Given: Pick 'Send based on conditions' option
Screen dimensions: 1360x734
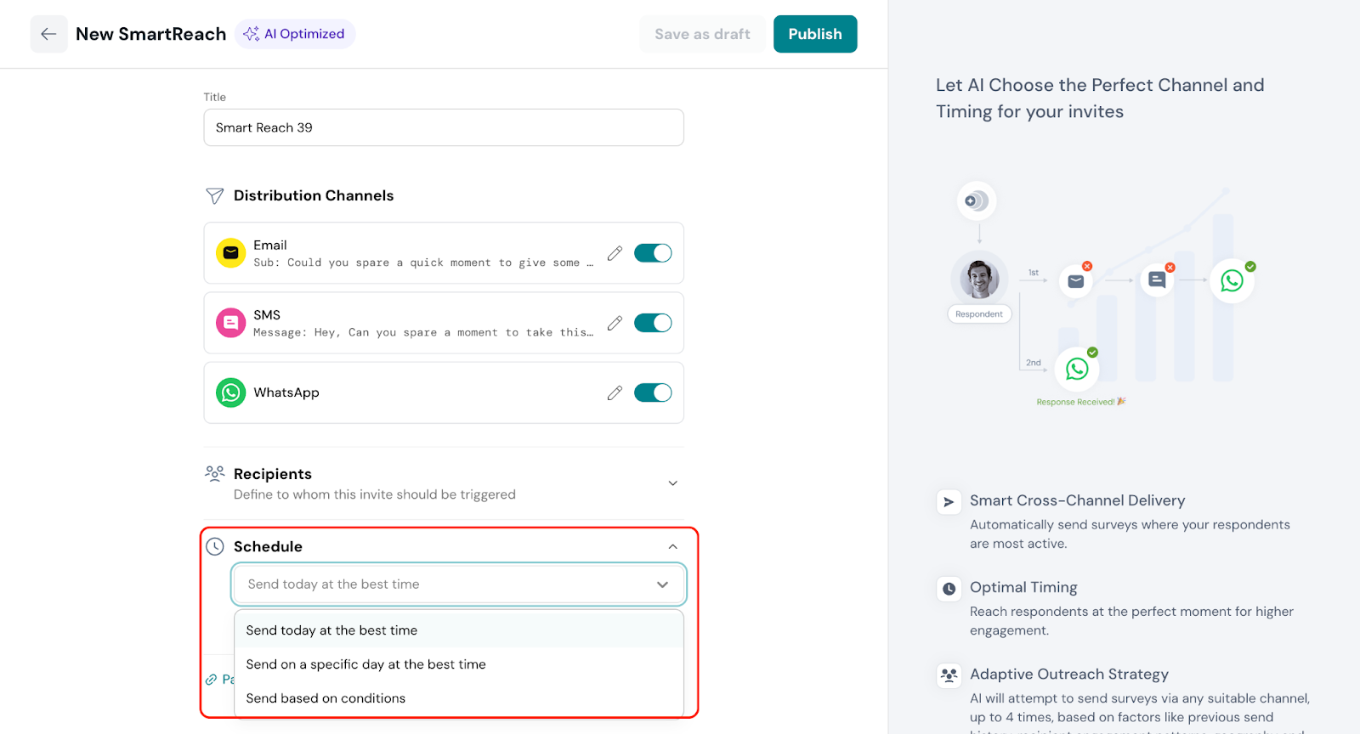Looking at the screenshot, I should [x=326, y=698].
